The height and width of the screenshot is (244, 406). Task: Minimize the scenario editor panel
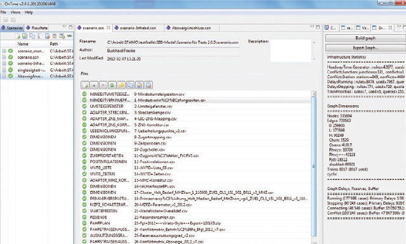pos(312,27)
